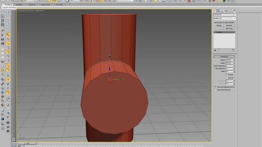
Task: Click the Sides spinner arrows
Action: (234, 71)
